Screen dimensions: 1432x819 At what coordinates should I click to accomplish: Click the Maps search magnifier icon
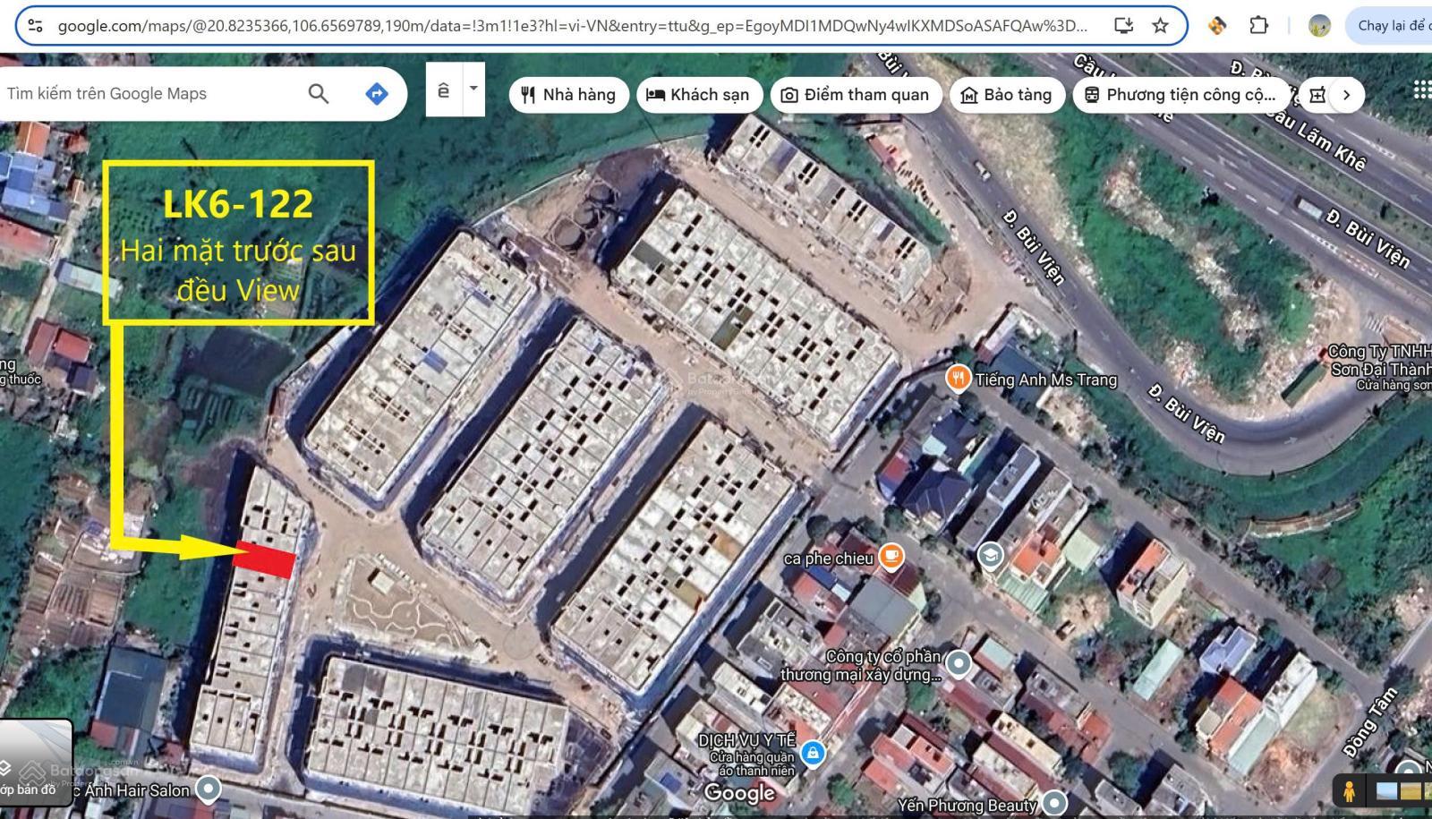318,94
